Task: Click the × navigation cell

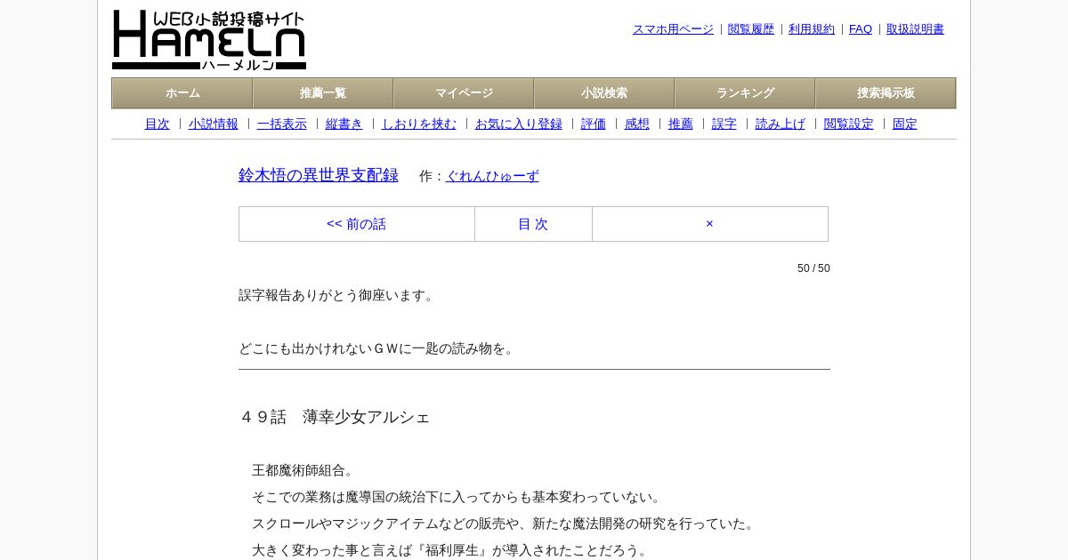Action: tap(709, 224)
